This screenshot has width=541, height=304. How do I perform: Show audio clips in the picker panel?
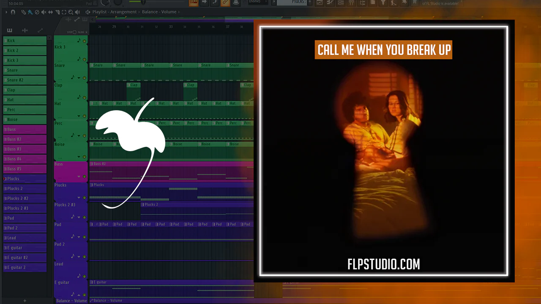tap(25, 30)
